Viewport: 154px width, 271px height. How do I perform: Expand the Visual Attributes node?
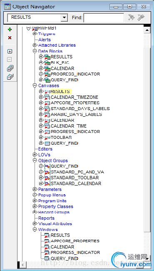35,224
